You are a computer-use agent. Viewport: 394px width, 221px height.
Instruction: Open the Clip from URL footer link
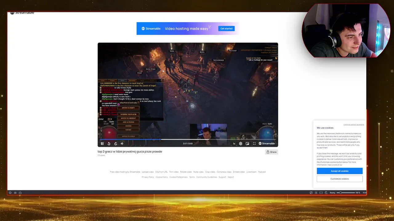pos(161,172)
